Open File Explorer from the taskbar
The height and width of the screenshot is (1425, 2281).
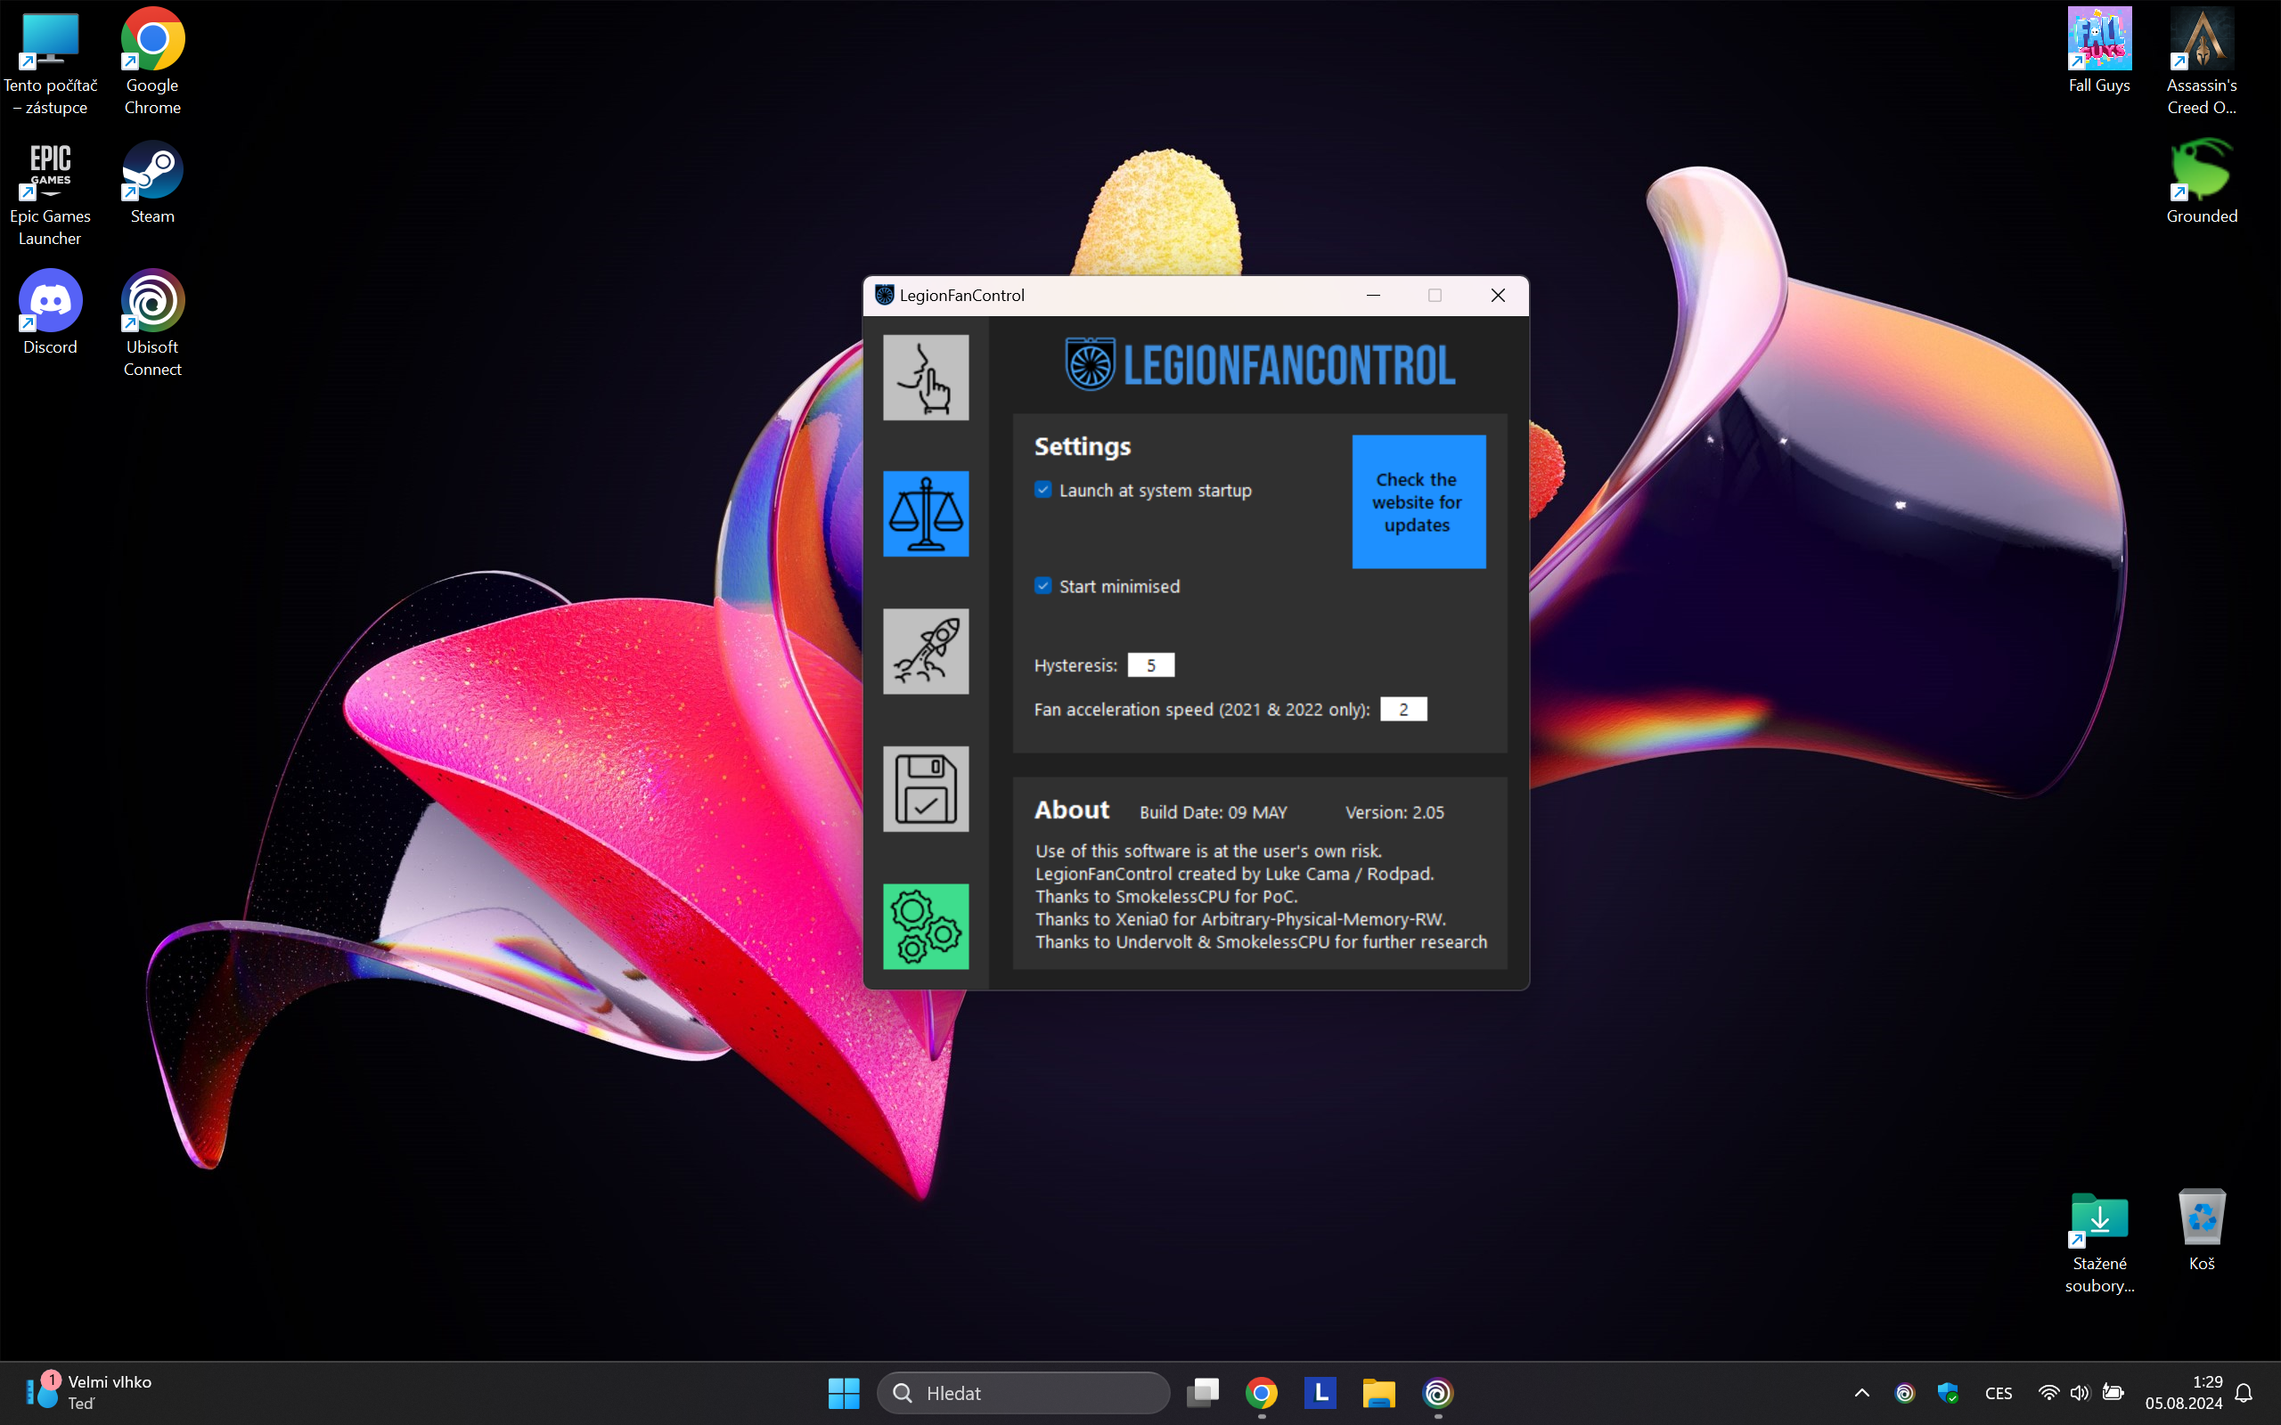click(x=1379, y=1393)
